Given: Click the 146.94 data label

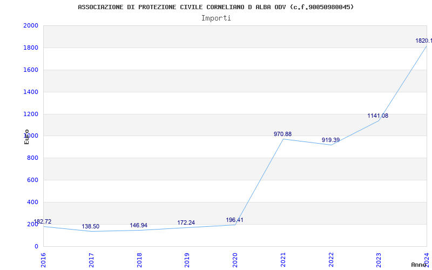Looking at the screenshot, I should pos(139,225).
